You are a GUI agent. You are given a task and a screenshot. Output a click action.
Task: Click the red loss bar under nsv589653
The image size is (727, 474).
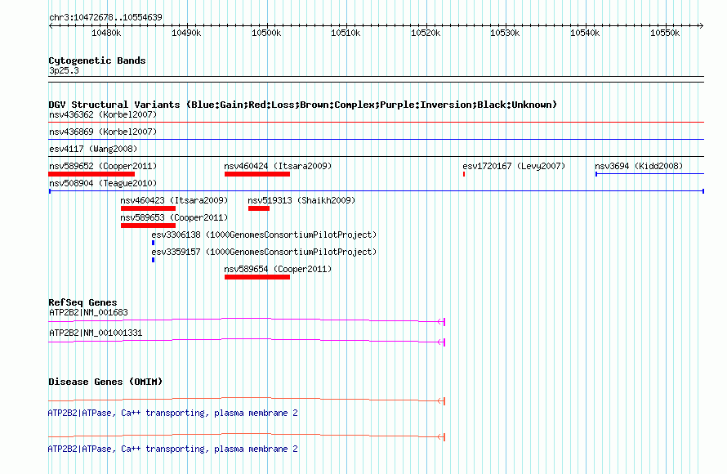click(148, 226)
